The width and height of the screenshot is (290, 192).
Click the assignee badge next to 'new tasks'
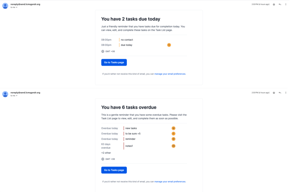point(173,128)
